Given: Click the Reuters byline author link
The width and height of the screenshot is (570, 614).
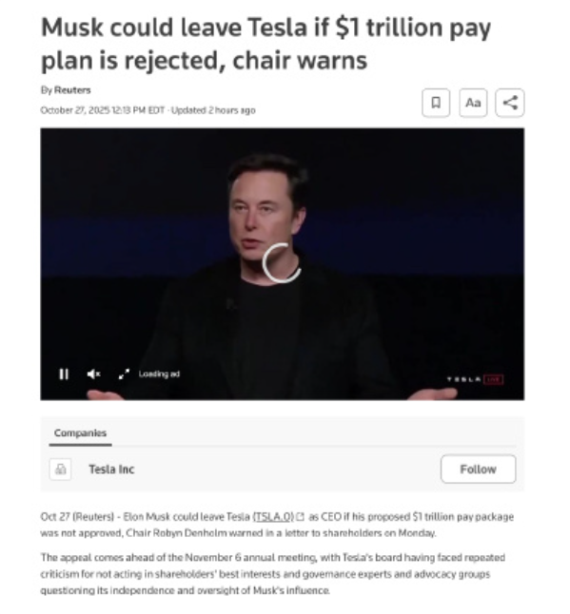Looking at the screenshot, I should 72,90.
